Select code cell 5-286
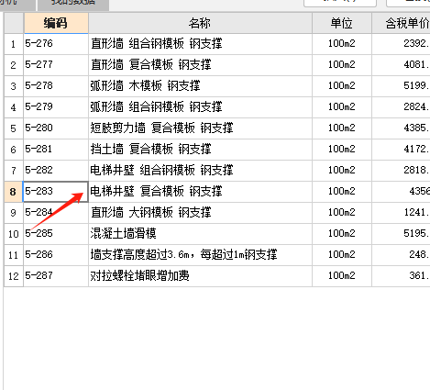 56,255
